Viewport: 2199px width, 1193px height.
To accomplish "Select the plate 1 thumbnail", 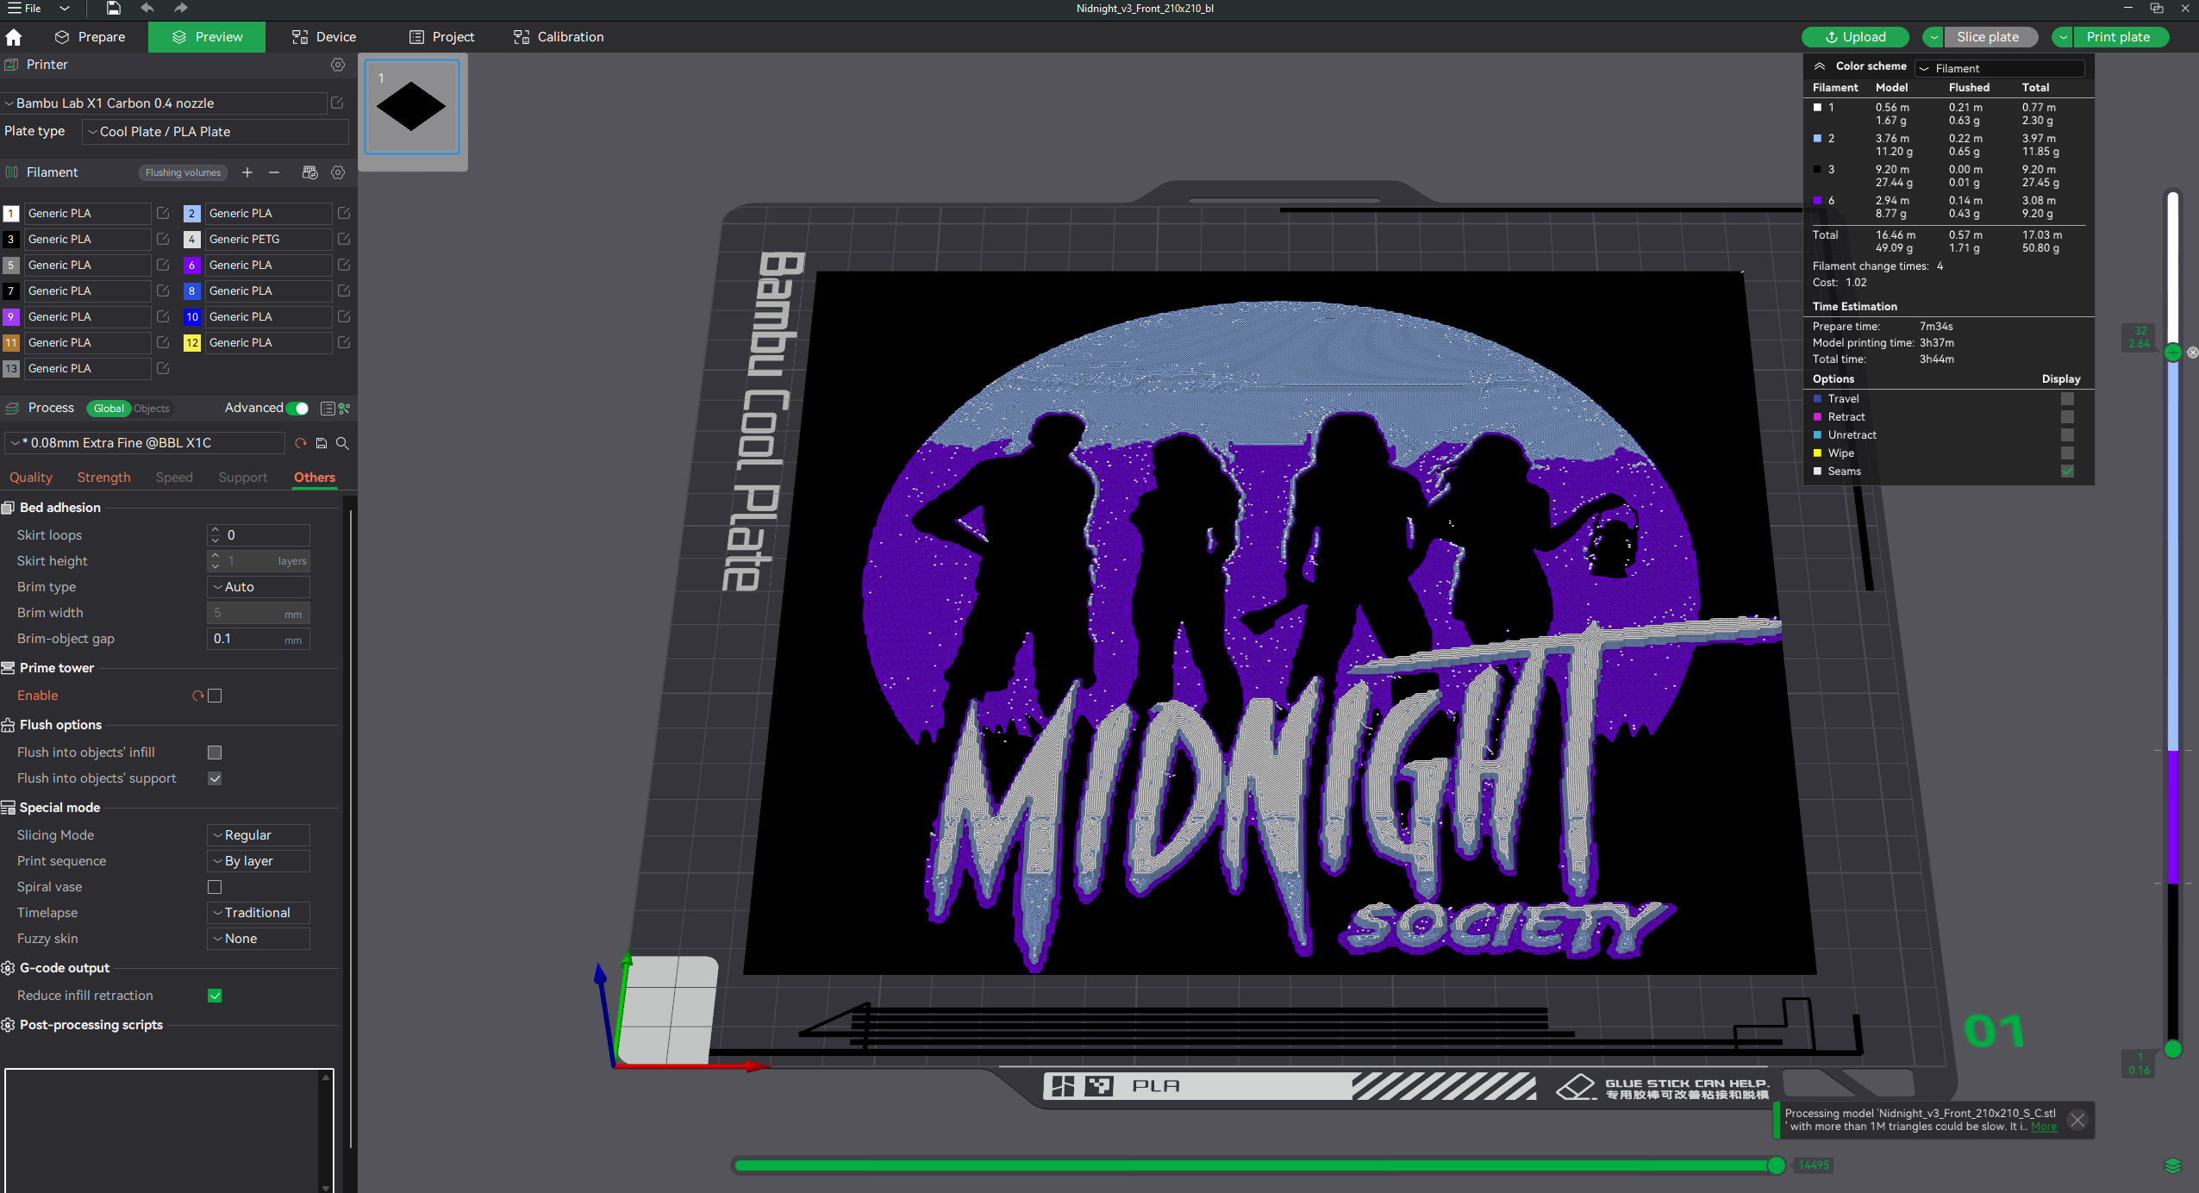I will [411, 107].
